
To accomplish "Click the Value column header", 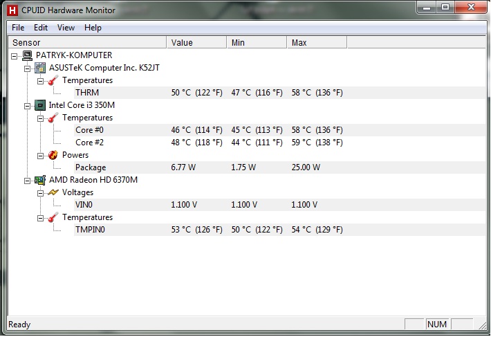I will (x=196, y=43).
